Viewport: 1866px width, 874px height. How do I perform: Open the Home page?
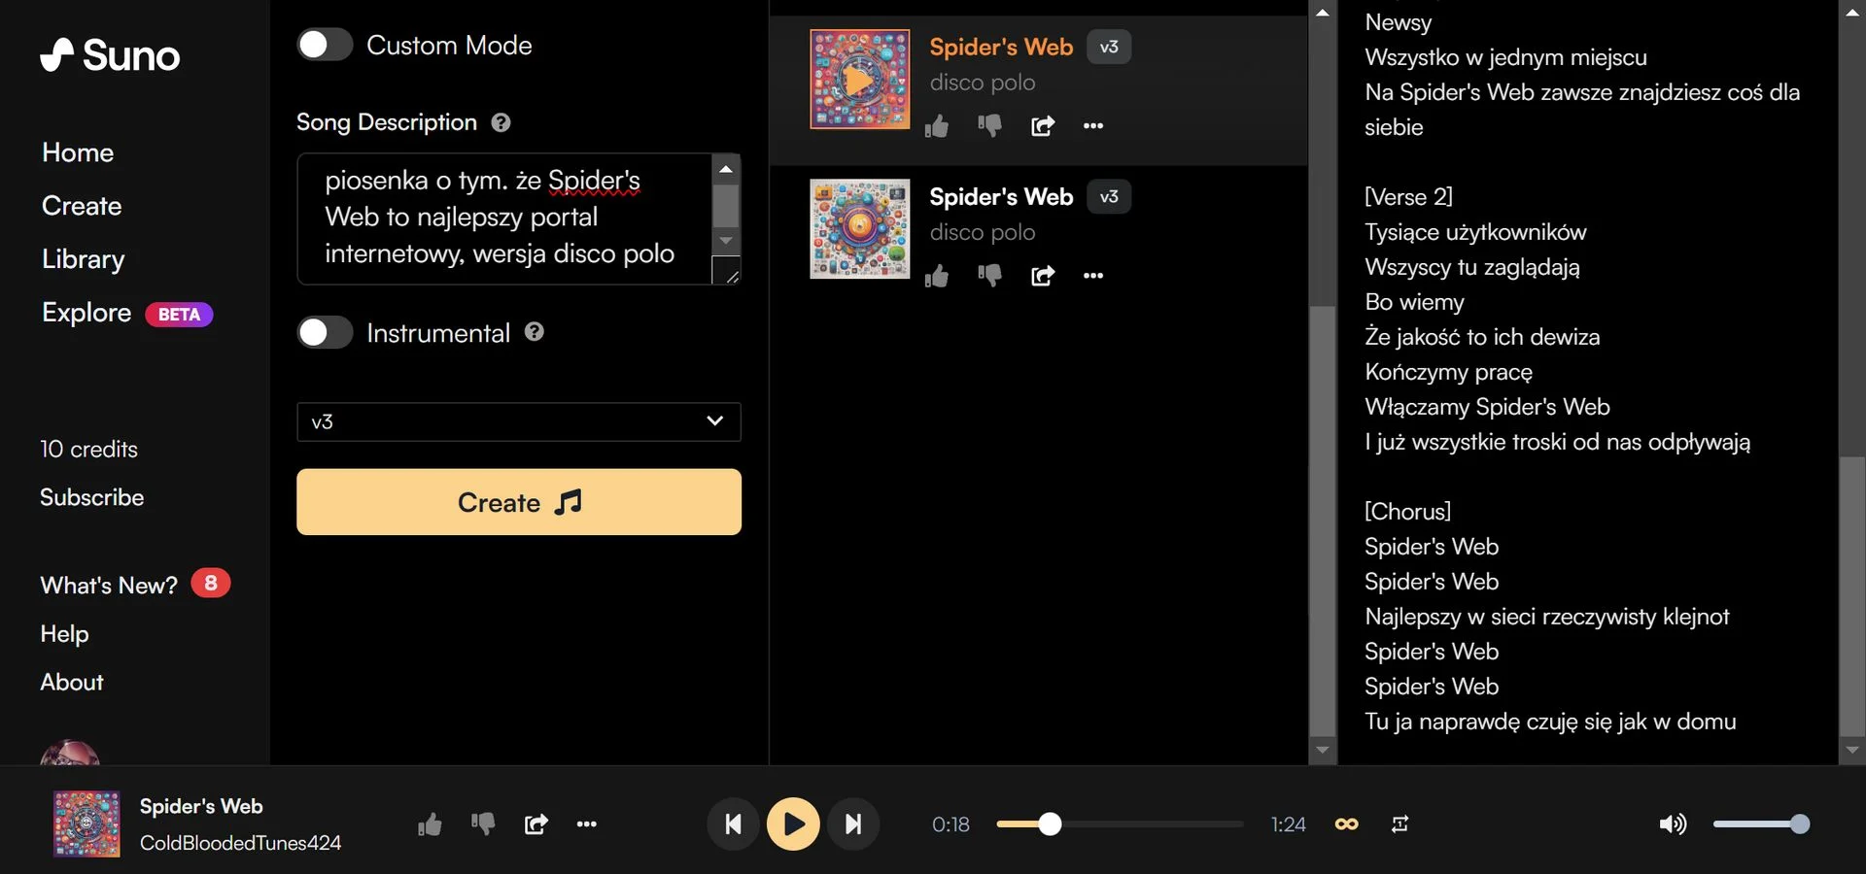click(78, 152)
